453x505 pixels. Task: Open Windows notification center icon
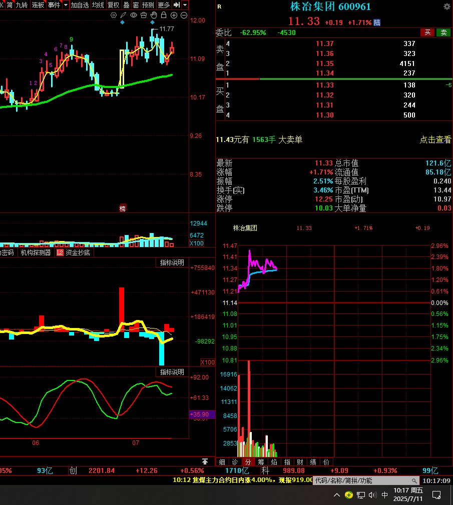coord(436,495)
